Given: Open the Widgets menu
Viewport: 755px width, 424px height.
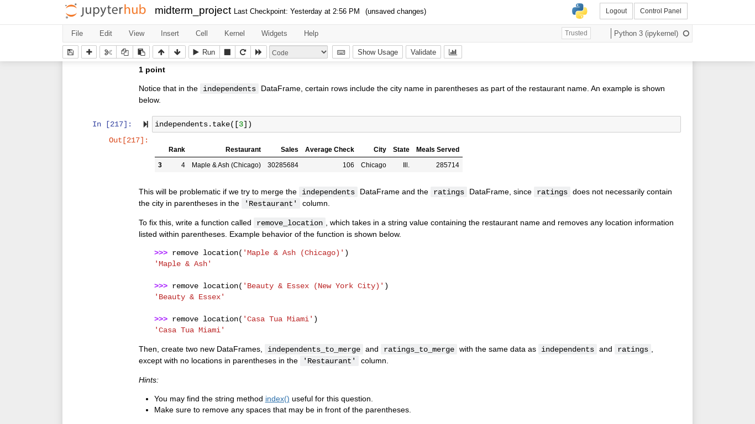Looking at the screenshot, I should [274, 34].
